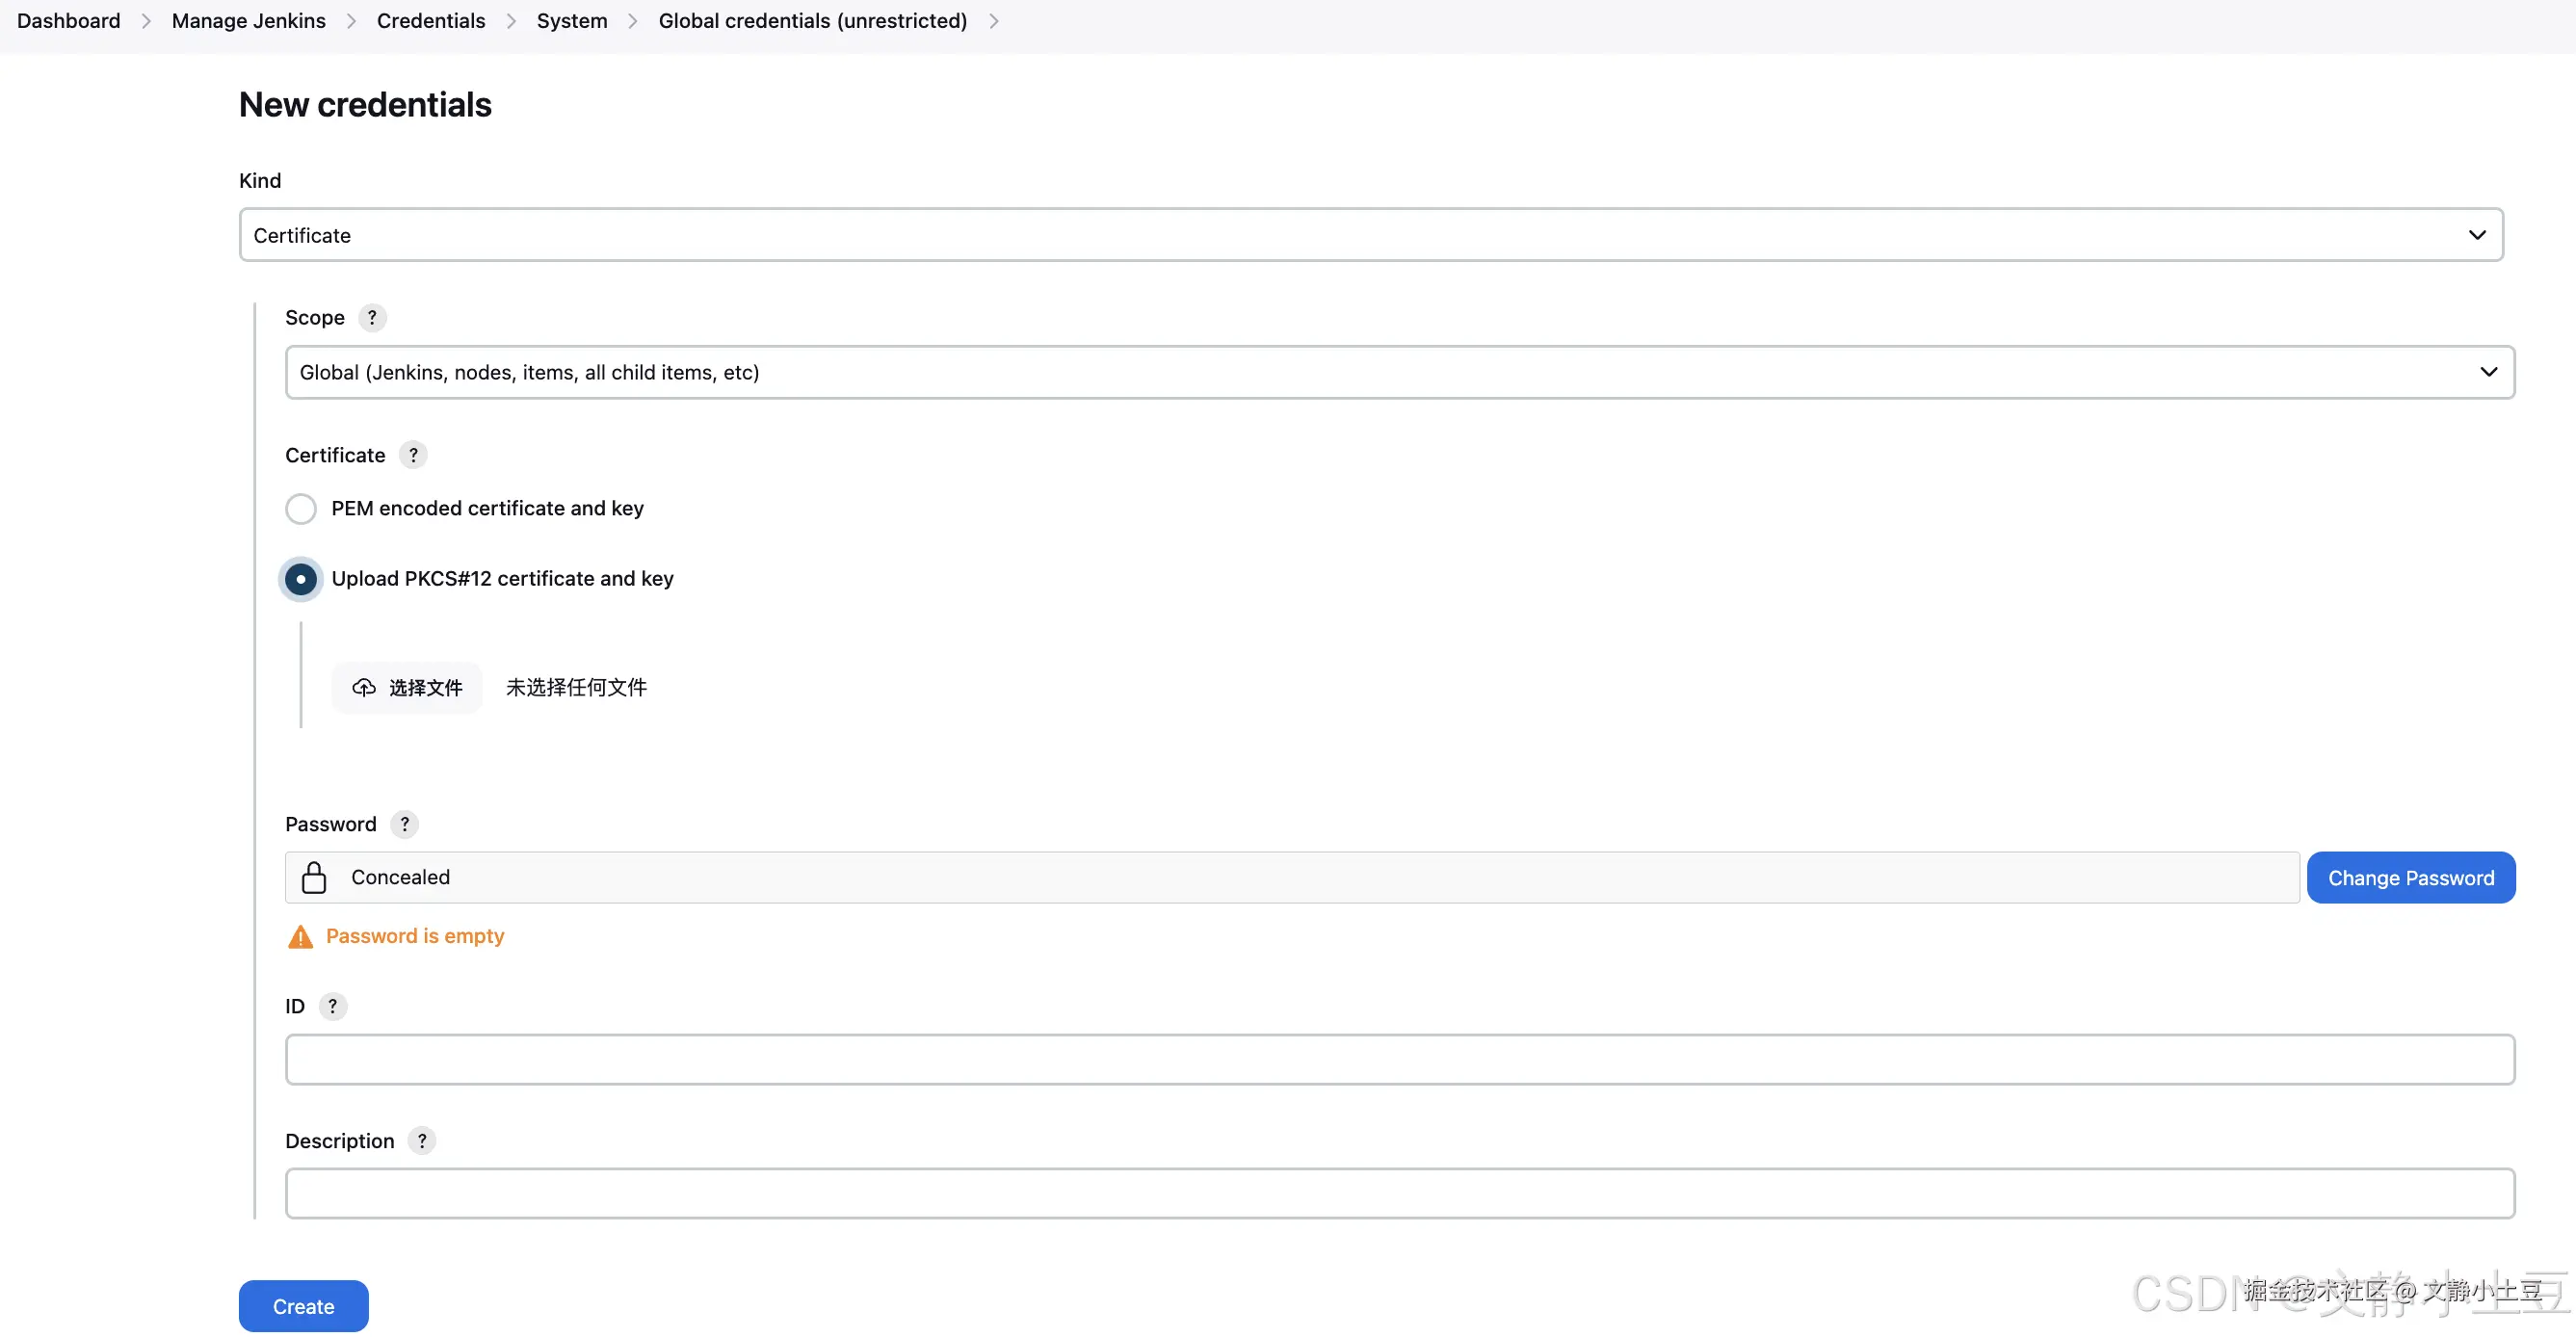Screen dimensions: 2576x1337
Task: Click the orange warning triangle icon
Action: [x=300, y=937]
